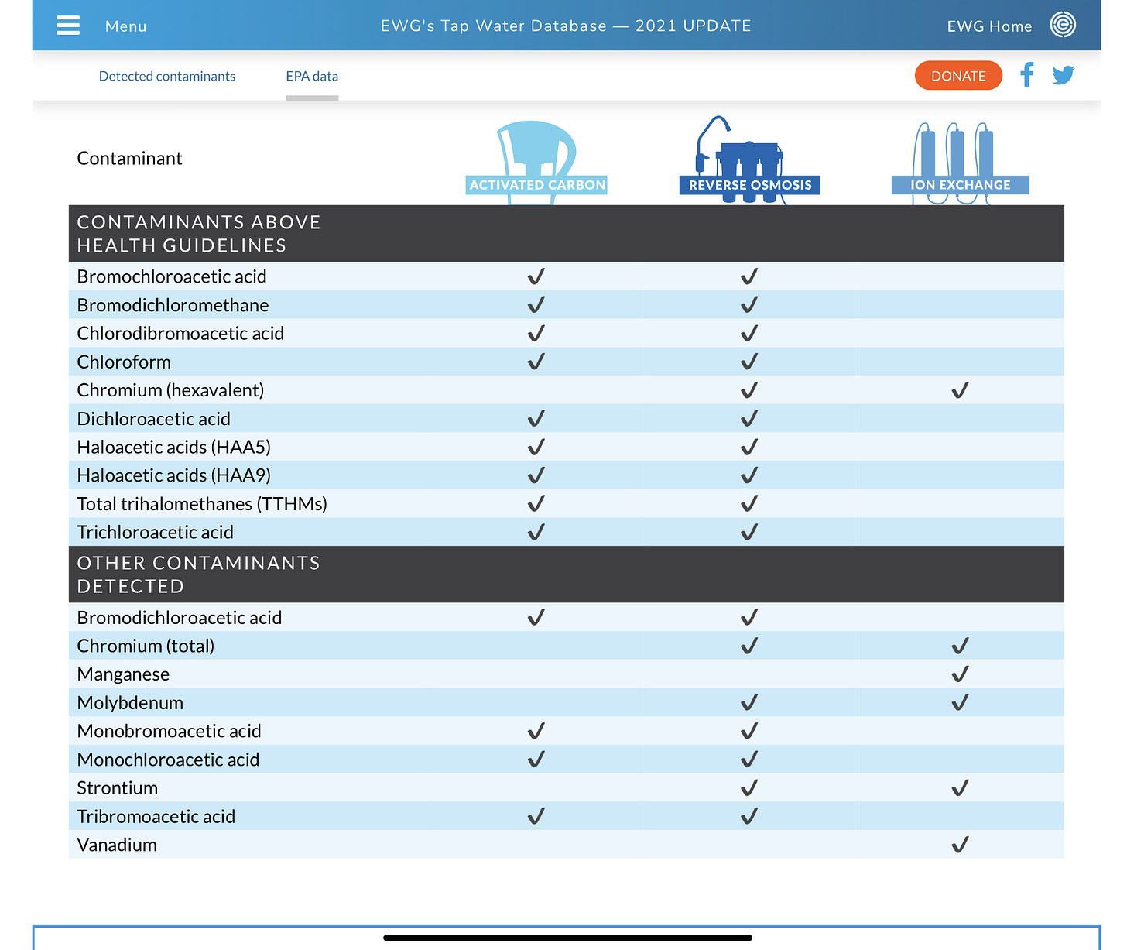Click Molybdenum reverse osmosis checkmark

(748, 703)
